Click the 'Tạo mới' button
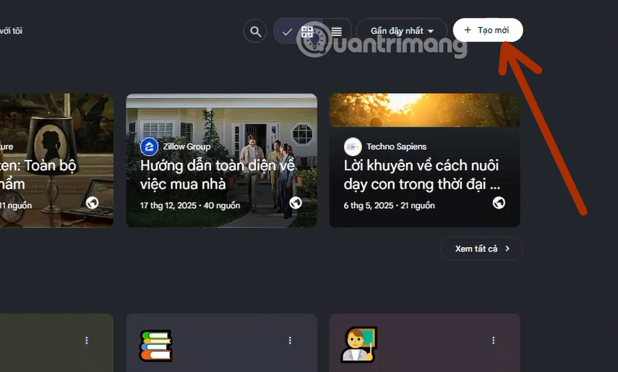The image size is (618, 372). 488,30
